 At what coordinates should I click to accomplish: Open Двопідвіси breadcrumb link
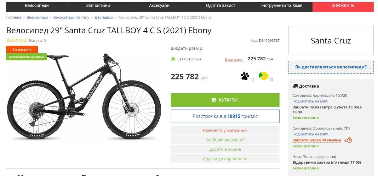pyautogui.click(x=104, y=17)
